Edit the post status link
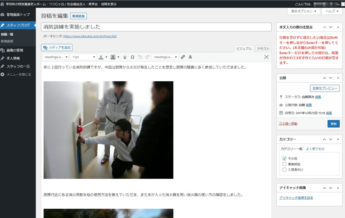Image resolution: width=345 pixels, height=218 pixels. point(318,97)
